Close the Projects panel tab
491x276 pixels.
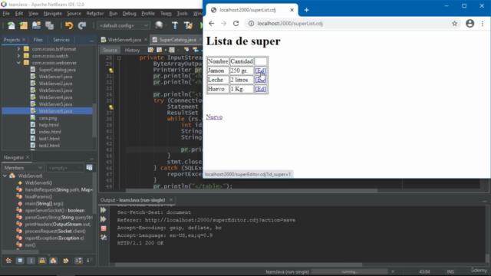(24, 40)
